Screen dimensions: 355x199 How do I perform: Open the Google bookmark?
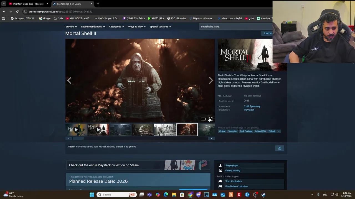(45, 19)
